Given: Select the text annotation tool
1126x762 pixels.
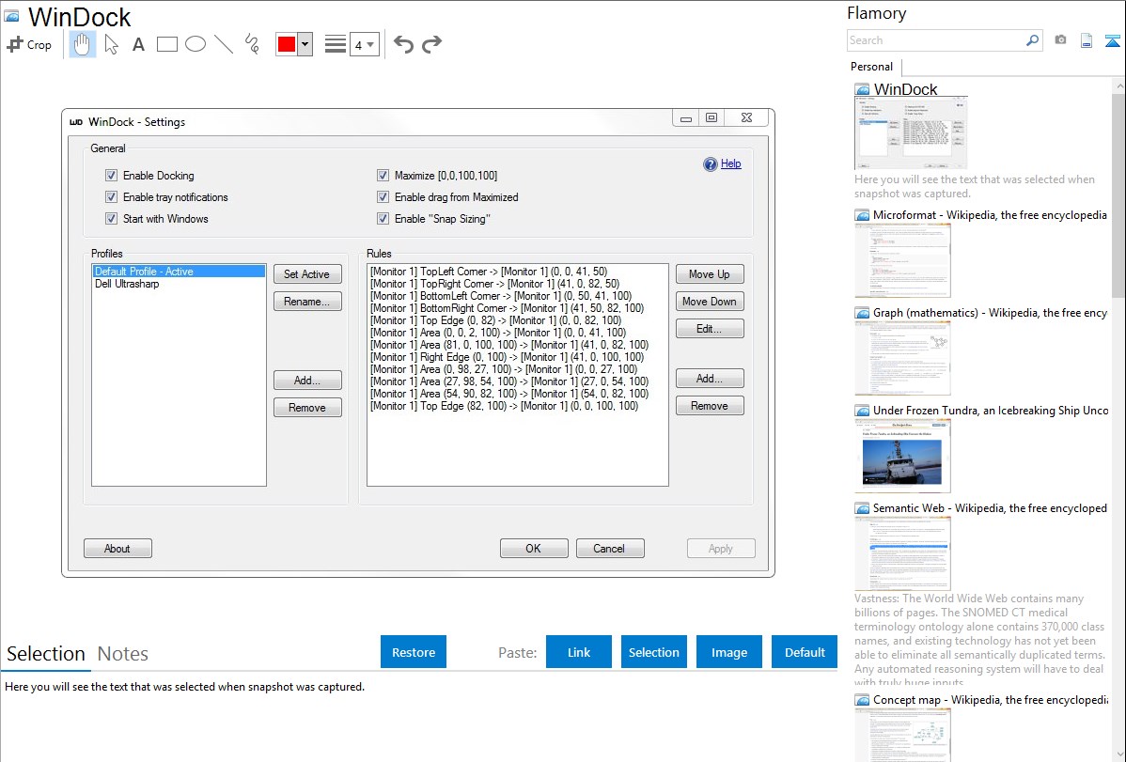Looking at the screenshot, I should point(138,44).
